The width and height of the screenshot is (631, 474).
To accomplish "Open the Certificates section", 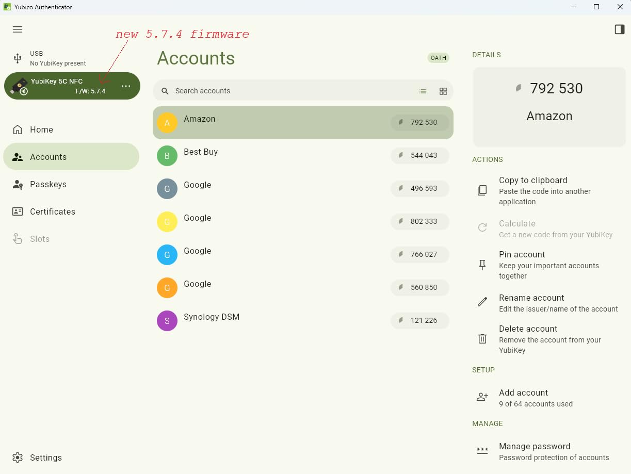I will point(52,211).
